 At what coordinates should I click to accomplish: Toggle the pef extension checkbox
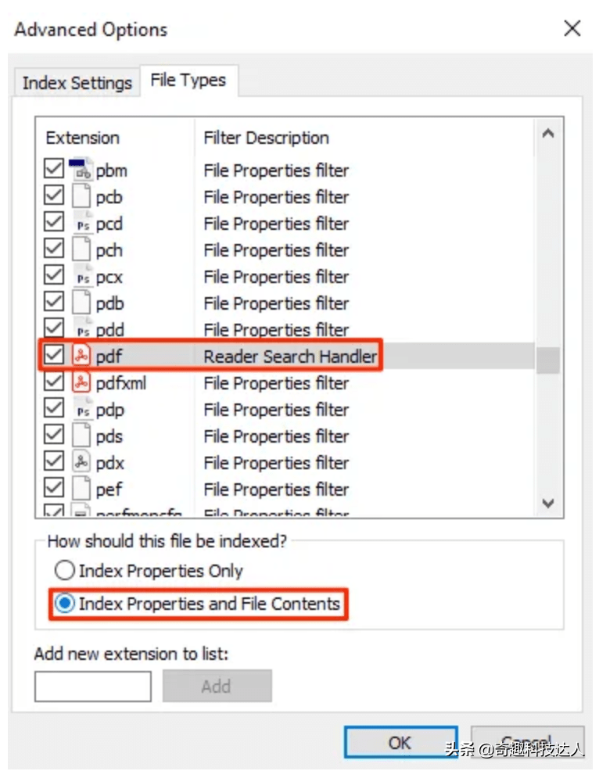click(x=54, y=487)
